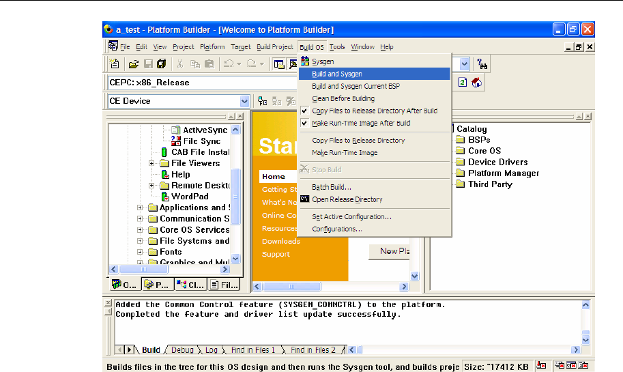623x372 pixels.
Task: Click the Save All toolbar icon
Action: [x=161, y=64]
